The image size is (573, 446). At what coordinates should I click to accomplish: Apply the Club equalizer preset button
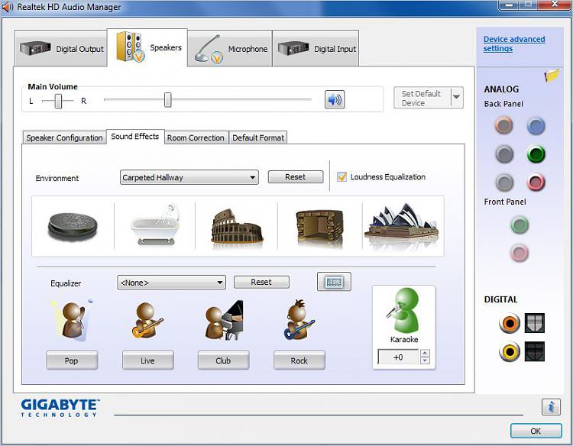[223, 360]
